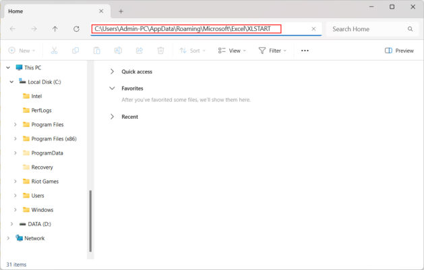Collapse the Favorites section
Image resolution: width=424 pixels, height=270 pixels.
tap(112, 88)
